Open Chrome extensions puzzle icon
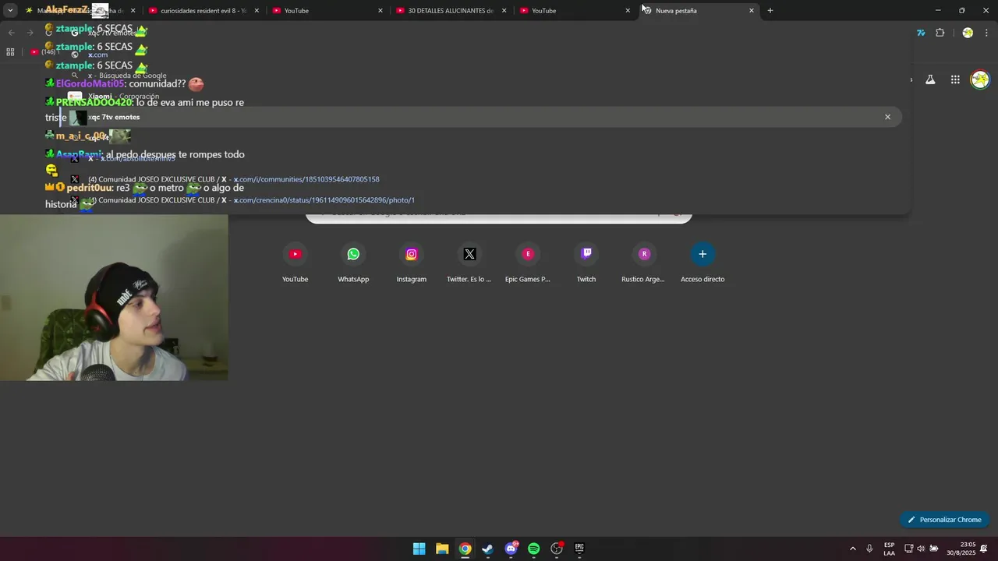The width and height of the screenshot is (998, 561). click(x=940, y=33)
